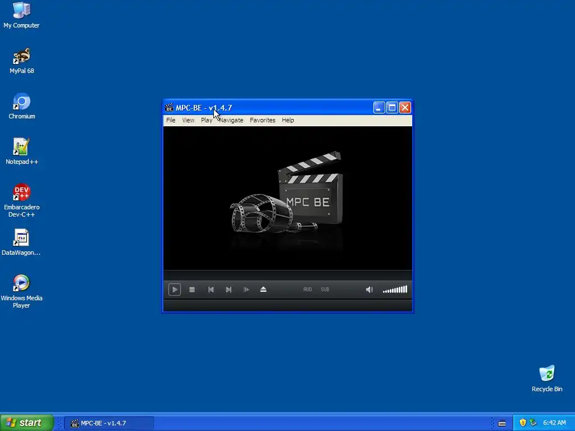Click the 6:42 AM system clock
Image resolution: width=575 pixels, height=431 pixels.
point(554,423)
